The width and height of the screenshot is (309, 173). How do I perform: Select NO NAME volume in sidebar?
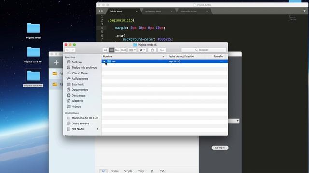tap(78, 129)
